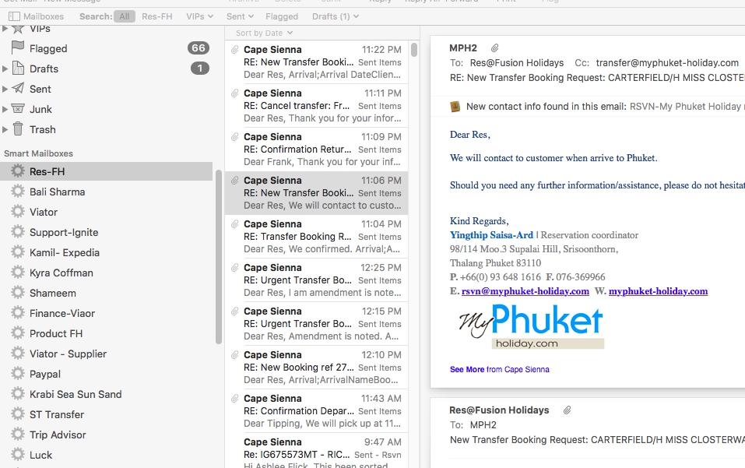This screenshot has width=745, height=468.
Task: Open the Cancel transfer message at 11:11 PM
Action: (x=316, y=105)
